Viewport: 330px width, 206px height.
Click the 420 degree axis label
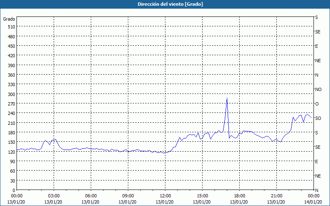(x=12, y=56)
